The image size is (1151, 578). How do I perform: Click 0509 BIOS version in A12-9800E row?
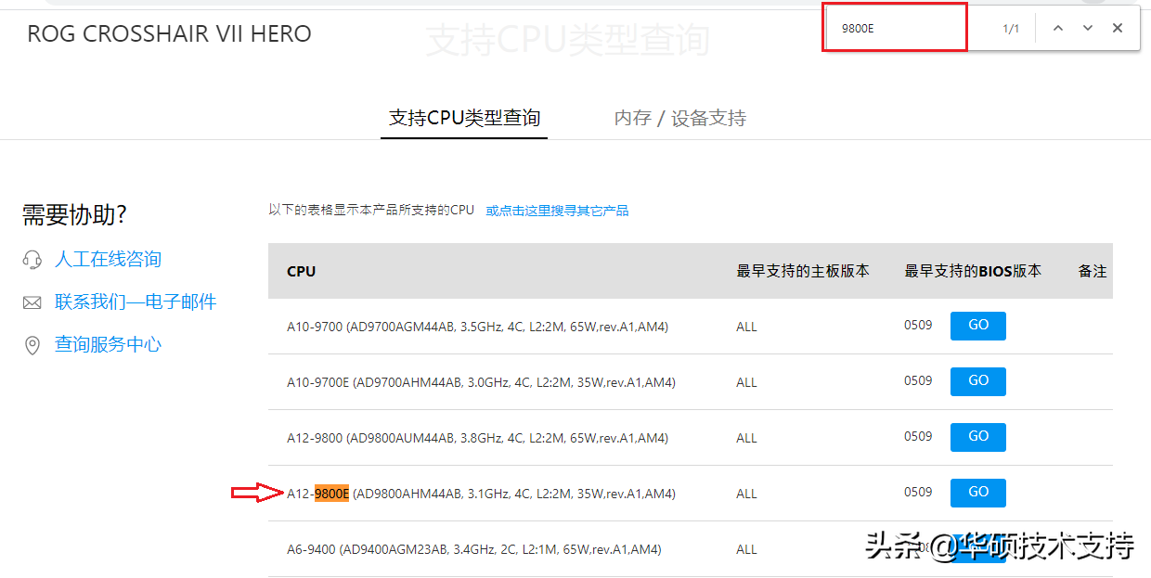pos(918,492)
